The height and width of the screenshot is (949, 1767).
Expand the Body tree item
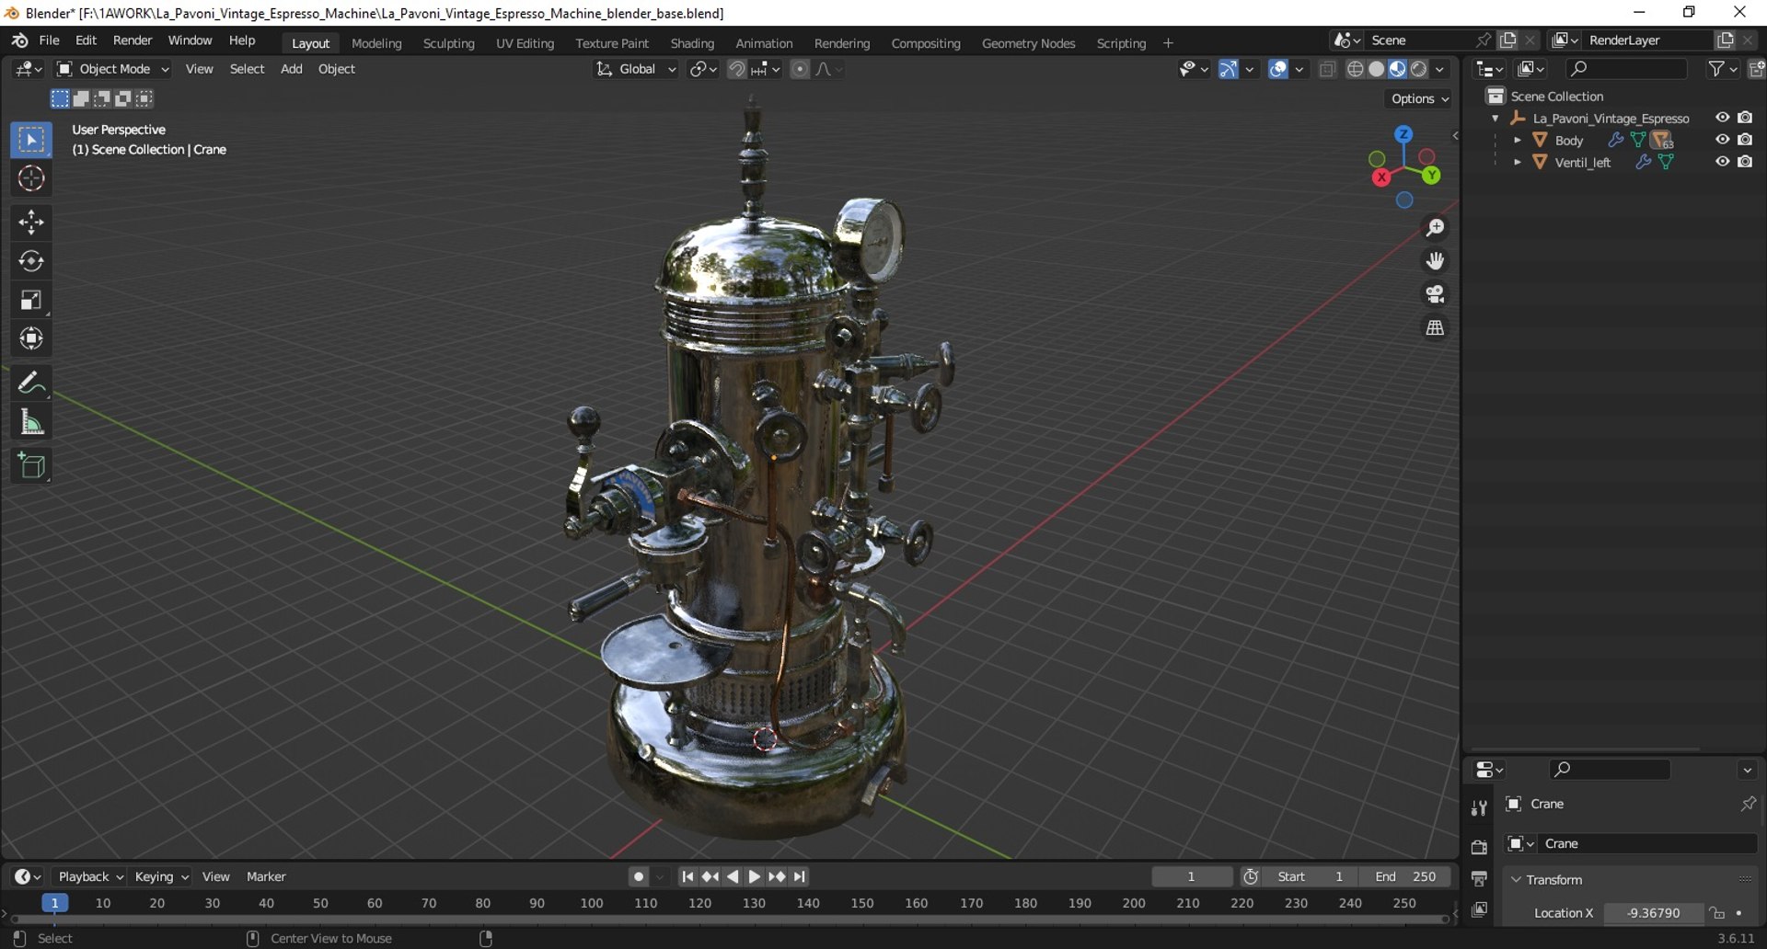(x=1518, y=140)
